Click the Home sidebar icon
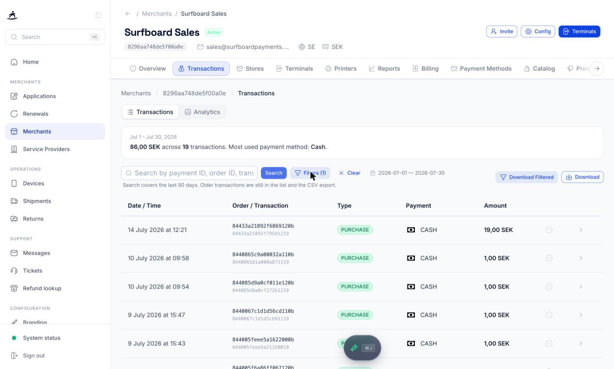The image size is (614, 369). [14, 62]
